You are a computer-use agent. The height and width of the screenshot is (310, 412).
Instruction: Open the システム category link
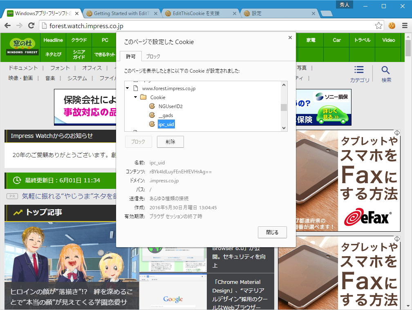pos(77,78)
